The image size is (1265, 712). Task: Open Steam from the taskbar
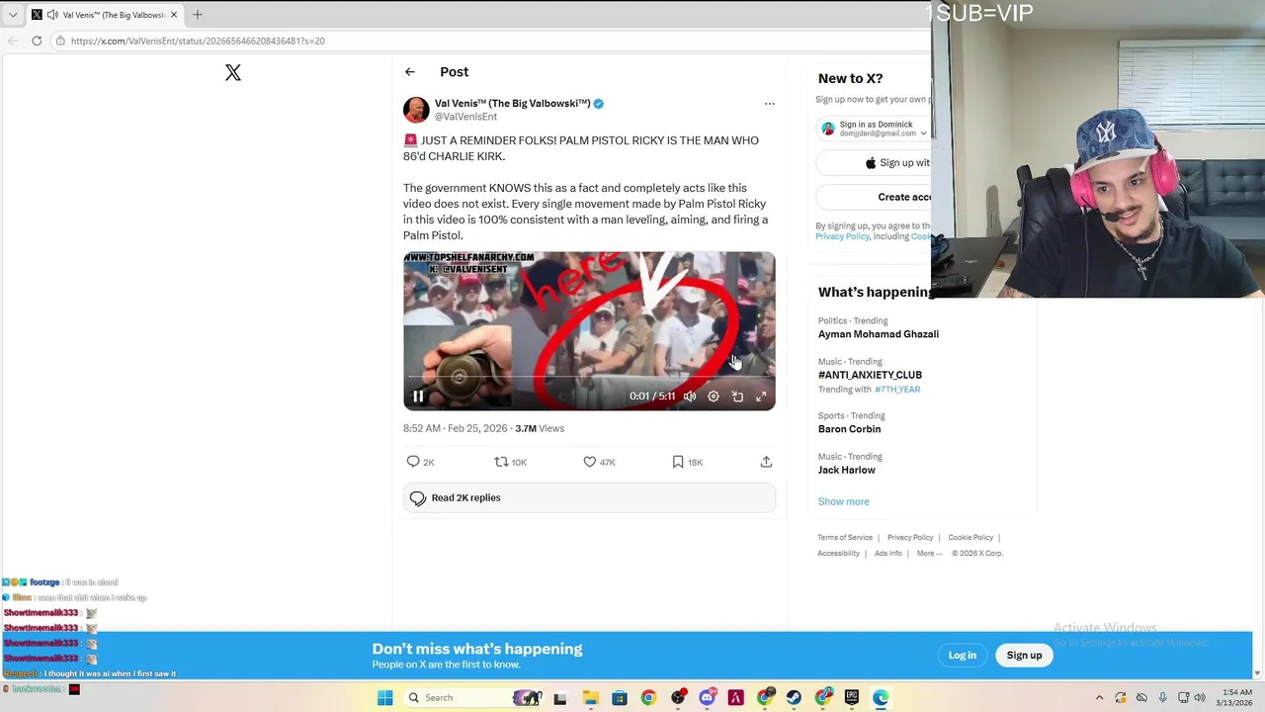pyautogui.click(x=794, y=698)
